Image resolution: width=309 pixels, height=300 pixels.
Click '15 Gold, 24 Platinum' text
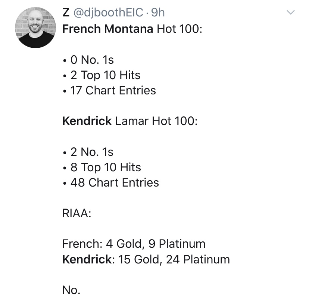(x=174, y=259)
